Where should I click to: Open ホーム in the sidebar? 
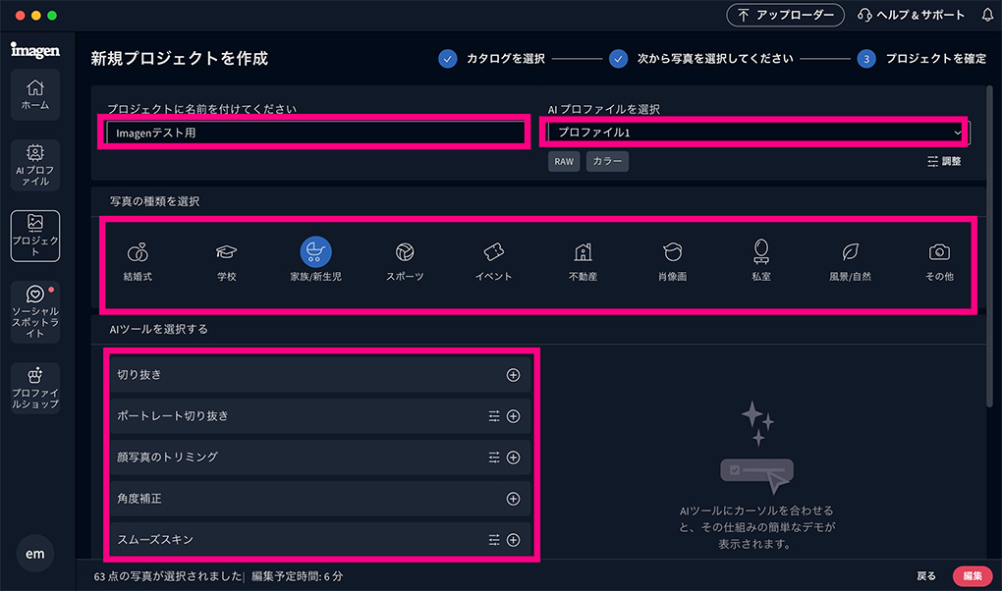[35, 94]
